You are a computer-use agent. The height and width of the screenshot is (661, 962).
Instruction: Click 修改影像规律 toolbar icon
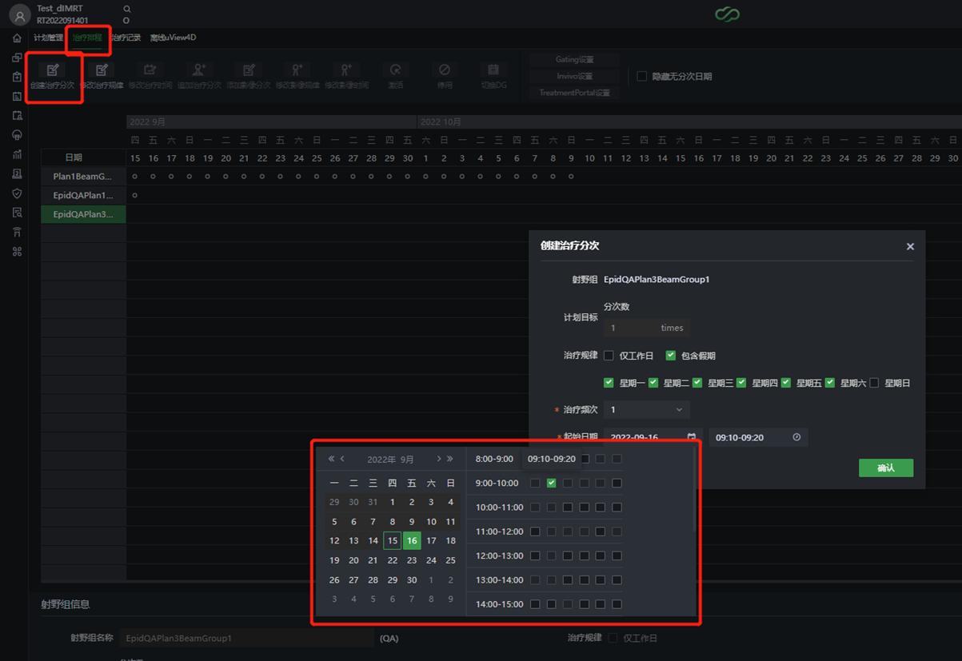click(297, 70)
